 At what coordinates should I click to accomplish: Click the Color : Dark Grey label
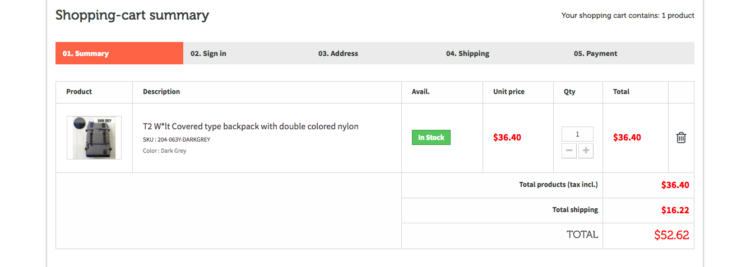(165, 151)
